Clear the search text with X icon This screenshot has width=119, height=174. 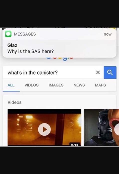coord(98,73)
